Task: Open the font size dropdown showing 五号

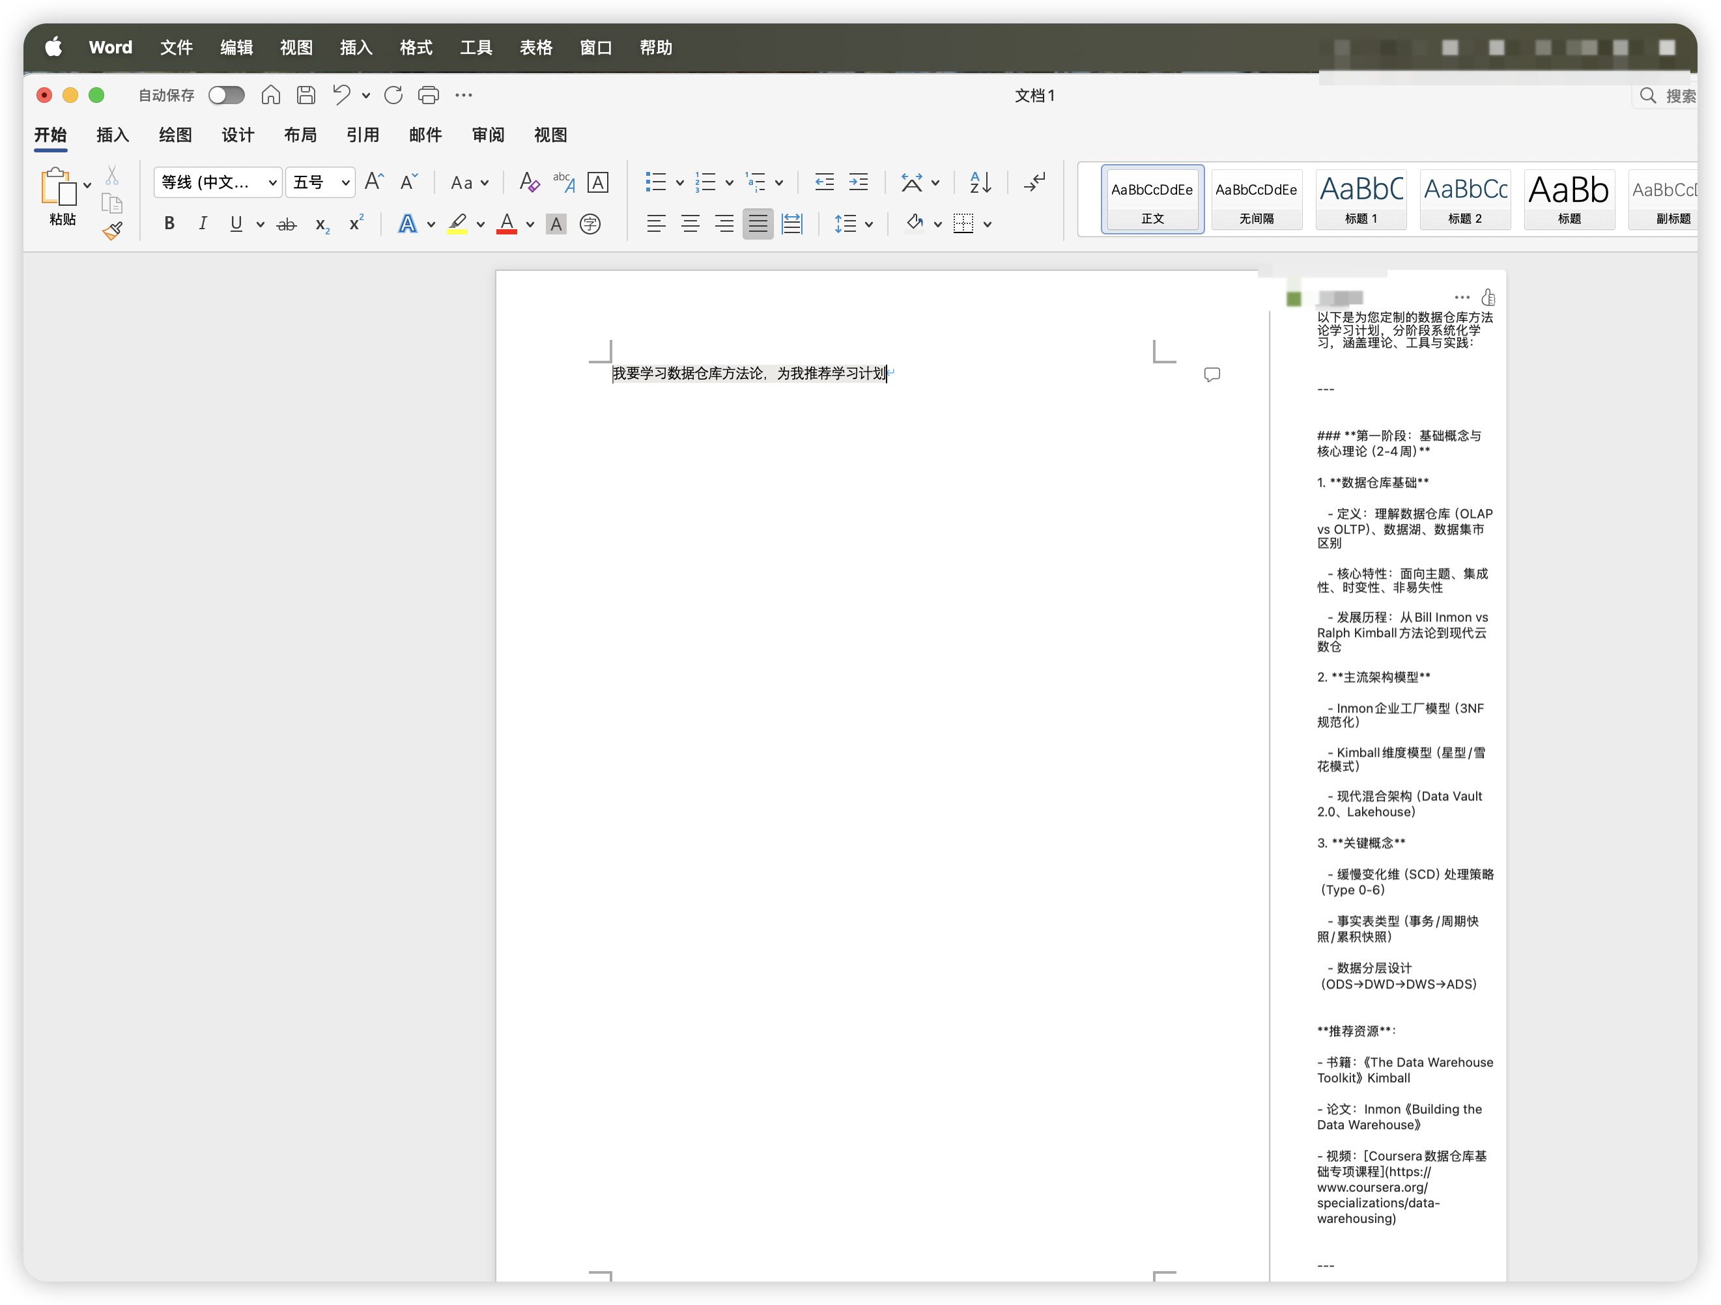Action: tap(345, 183)
